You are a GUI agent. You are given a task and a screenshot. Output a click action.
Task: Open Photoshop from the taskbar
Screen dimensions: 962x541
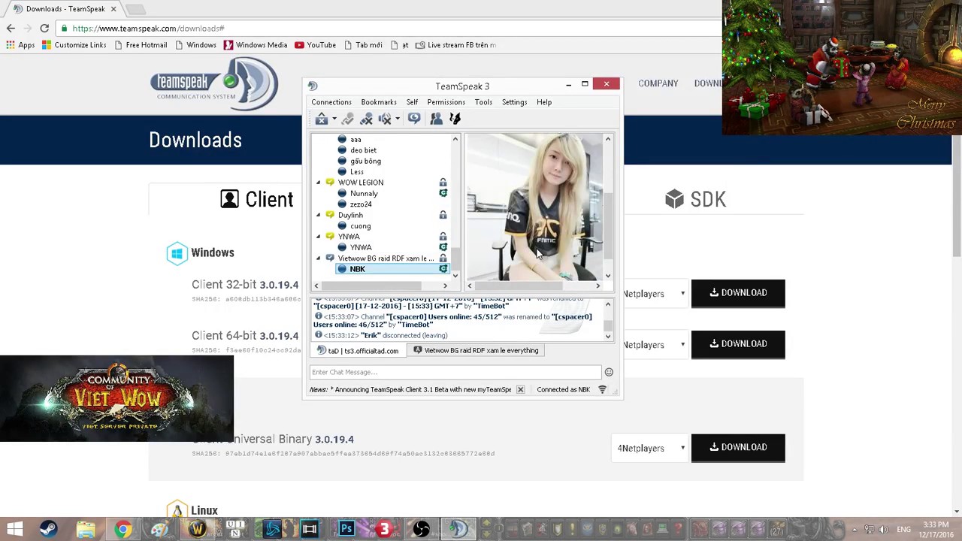pyautogui.click(x=346, y=529)
